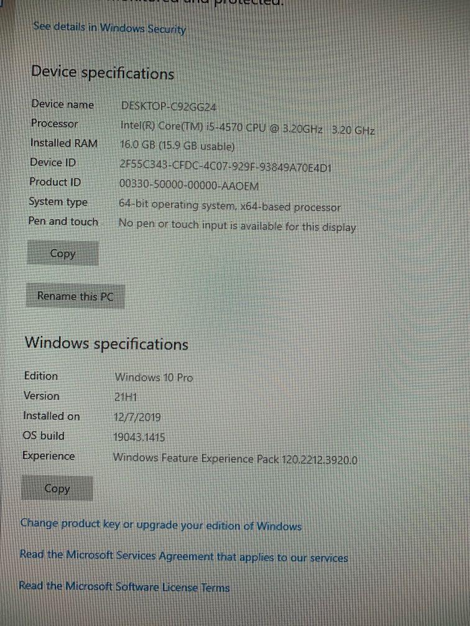
Task: Click the 21H1 version value
Action: (x=126, y=397)
